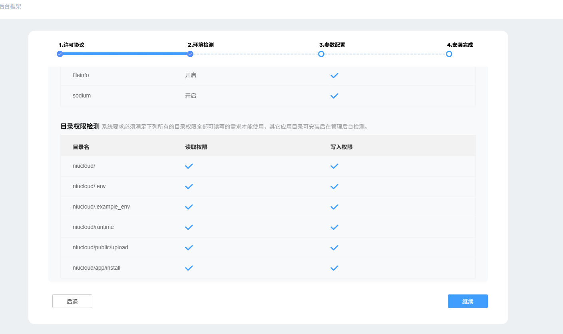Click niucloud/.example_env write permission checkmark

[334, 207]
